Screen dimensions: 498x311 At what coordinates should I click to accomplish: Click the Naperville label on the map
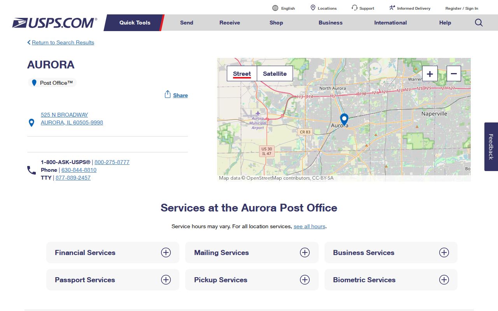click(434, 114)
